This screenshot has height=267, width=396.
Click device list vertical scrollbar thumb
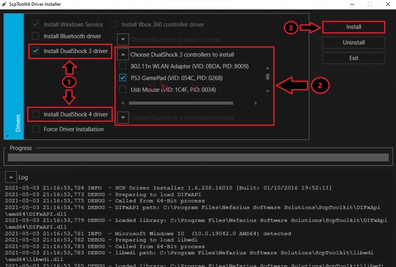point(268,77)
